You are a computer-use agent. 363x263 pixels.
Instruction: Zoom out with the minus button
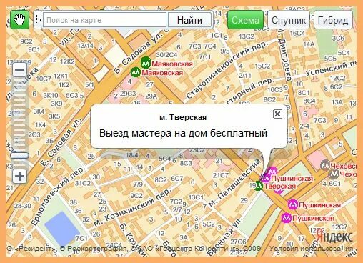click(19, 70)
